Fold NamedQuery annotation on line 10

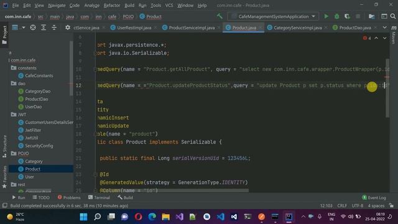pos(96,69)
